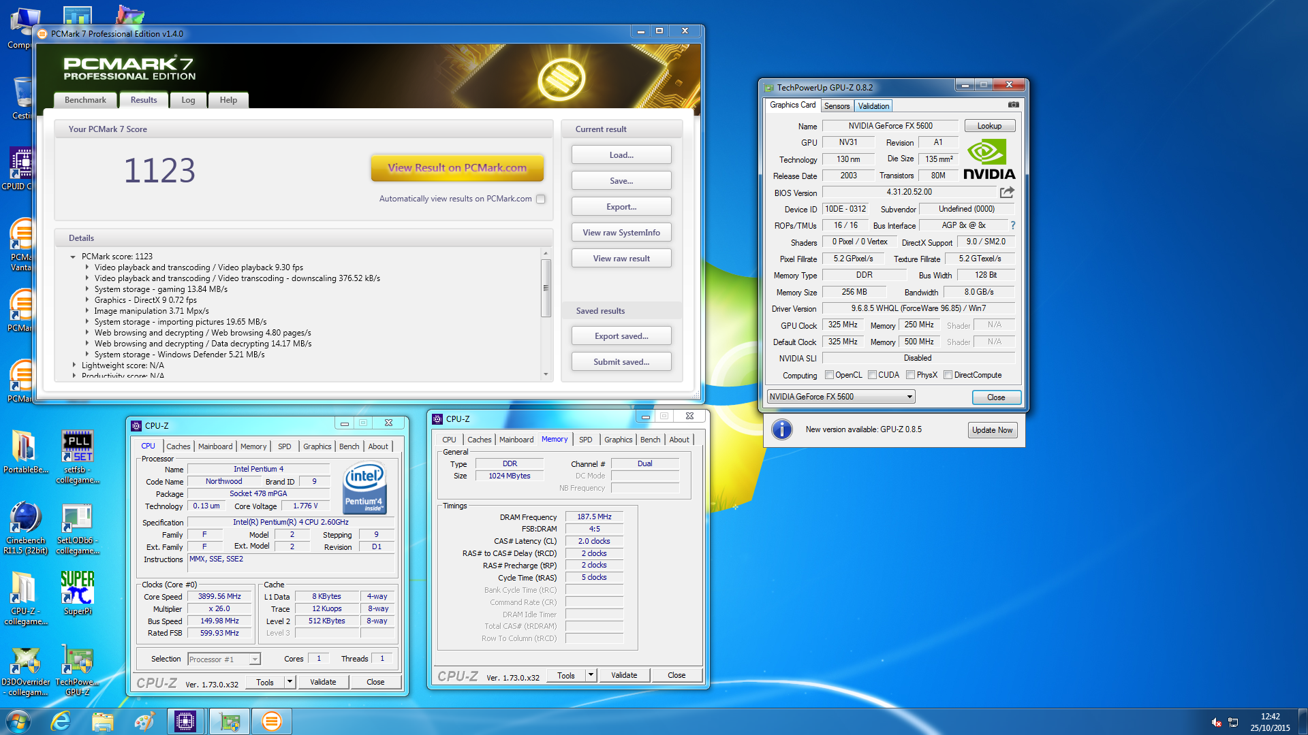Click the blue info icon beside new version notice
This screenshot has height=735, width=1308.
782,429
